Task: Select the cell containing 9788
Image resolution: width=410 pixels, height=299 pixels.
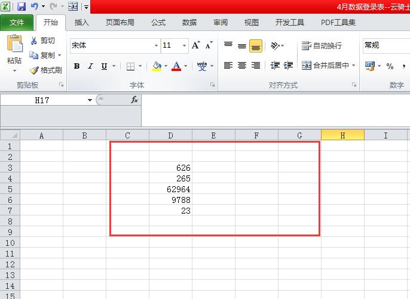Action: pyautogui.click(x=170, y=200)
